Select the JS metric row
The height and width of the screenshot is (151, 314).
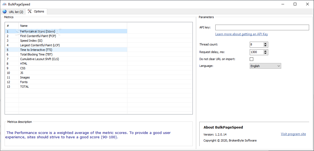(66, 73)
